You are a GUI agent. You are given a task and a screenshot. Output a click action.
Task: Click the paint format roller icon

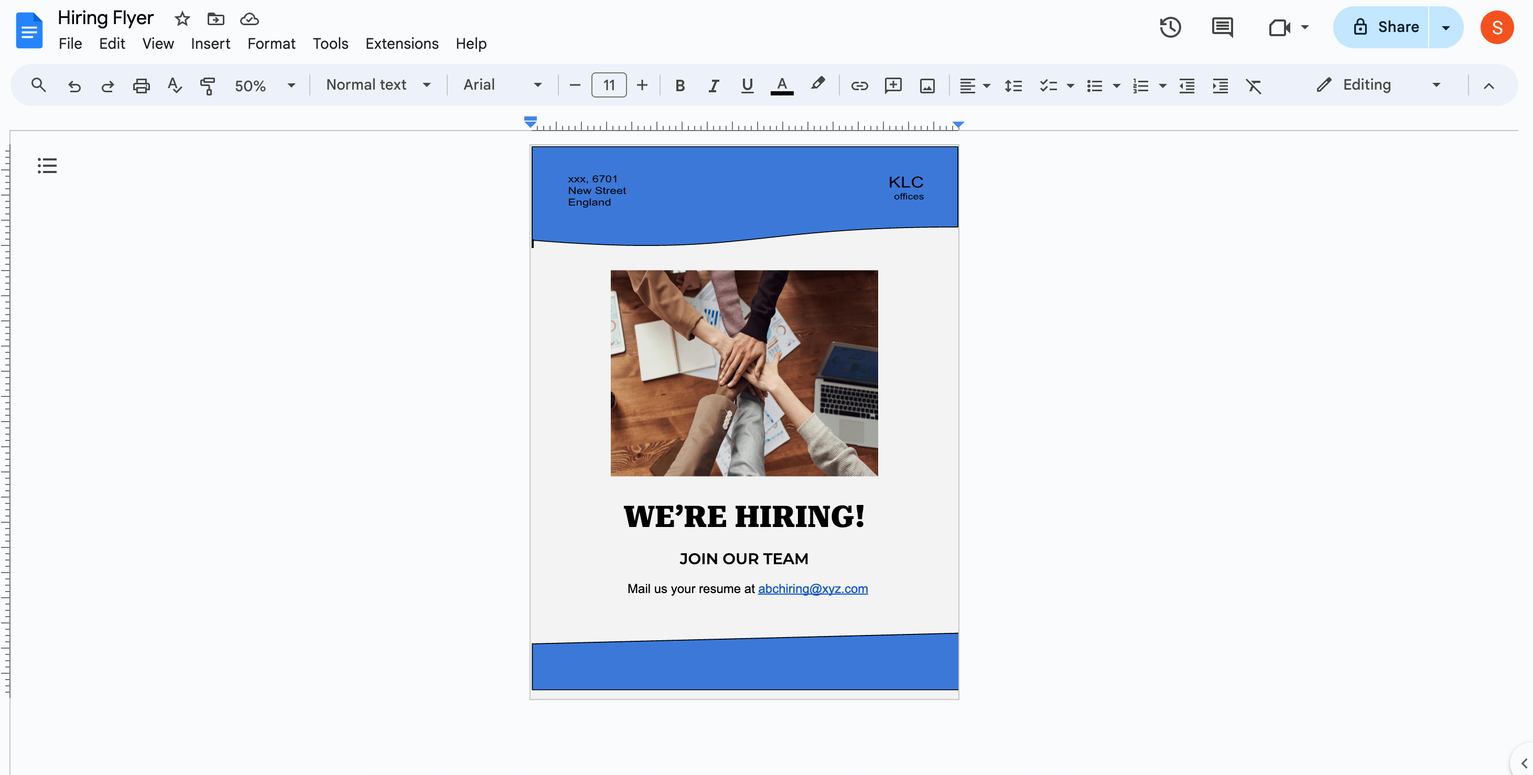(207, 85)
